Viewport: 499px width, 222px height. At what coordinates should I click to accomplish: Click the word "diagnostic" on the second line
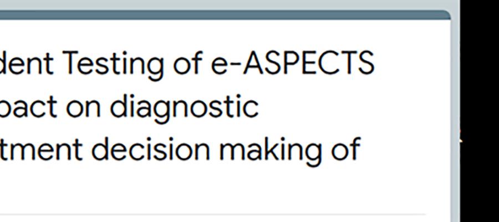pyautogui.click(x=184, y=108)
